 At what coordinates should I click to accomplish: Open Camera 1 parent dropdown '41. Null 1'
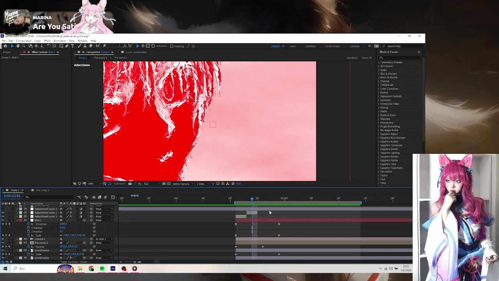pyautogui.click(x=104, y=239)
